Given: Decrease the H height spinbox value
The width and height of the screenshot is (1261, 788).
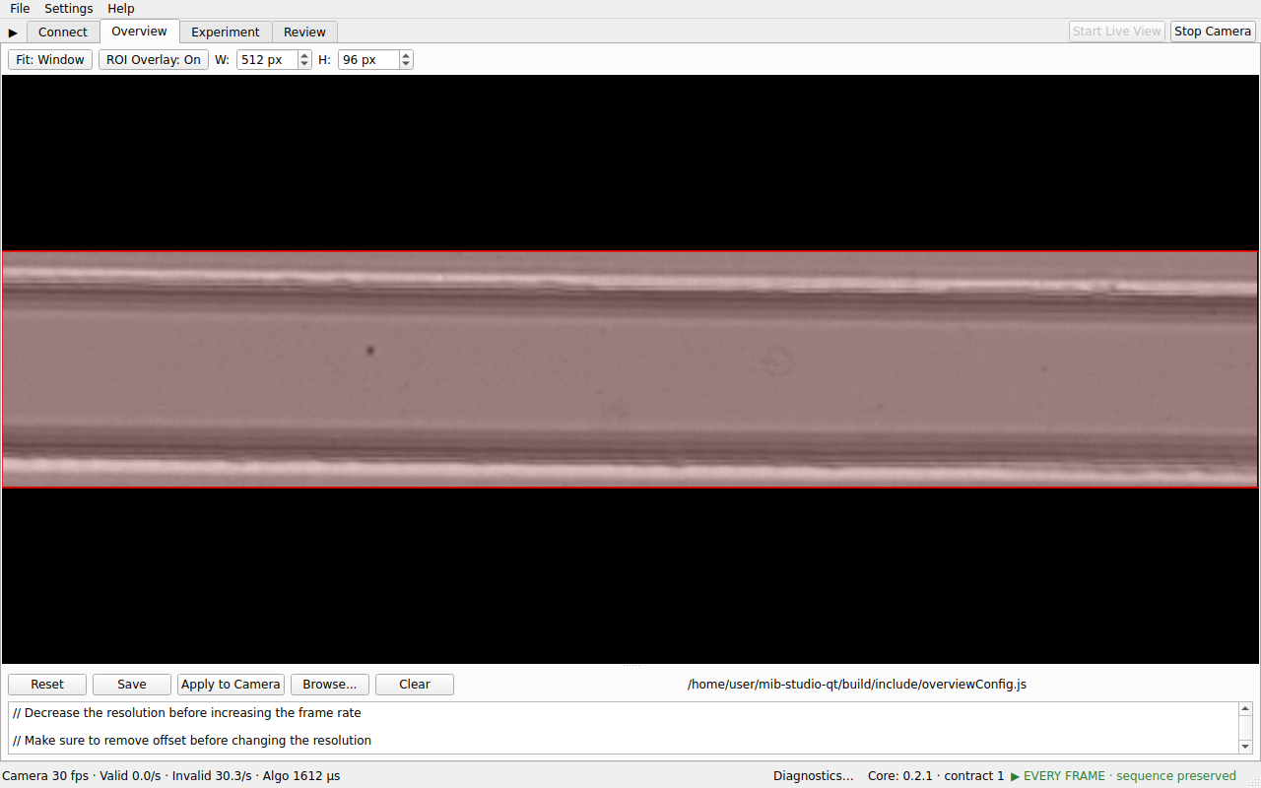Looking at the screenshot, I should [x=406, y=64].
